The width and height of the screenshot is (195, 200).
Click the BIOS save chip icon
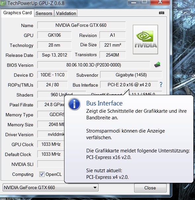157,65
